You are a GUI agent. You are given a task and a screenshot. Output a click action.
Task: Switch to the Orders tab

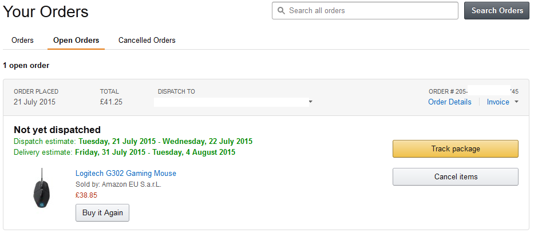23,41
